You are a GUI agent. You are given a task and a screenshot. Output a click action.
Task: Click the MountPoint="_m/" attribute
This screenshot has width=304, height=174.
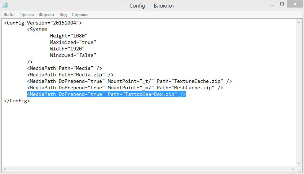(131, 88)
